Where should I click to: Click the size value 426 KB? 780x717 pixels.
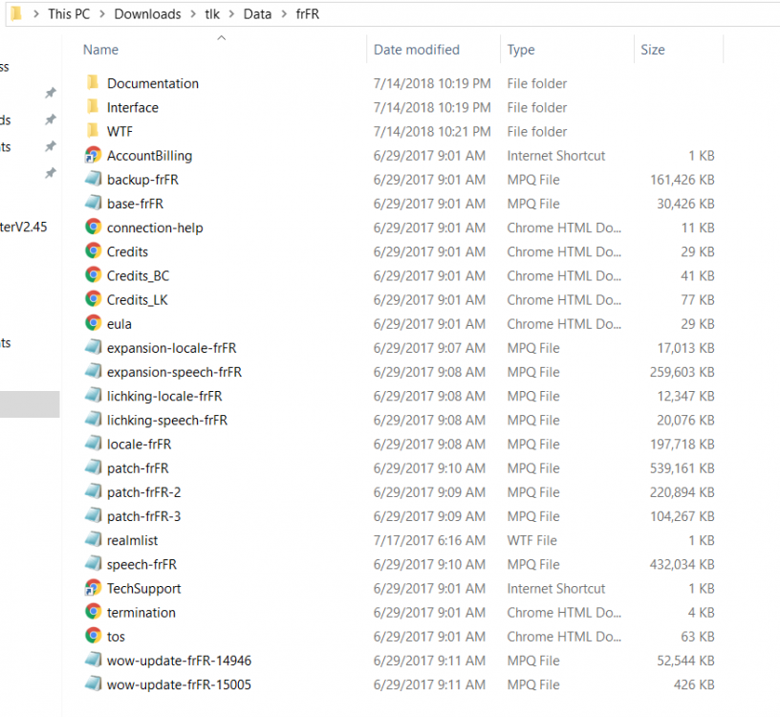click(x=694, y=684)
